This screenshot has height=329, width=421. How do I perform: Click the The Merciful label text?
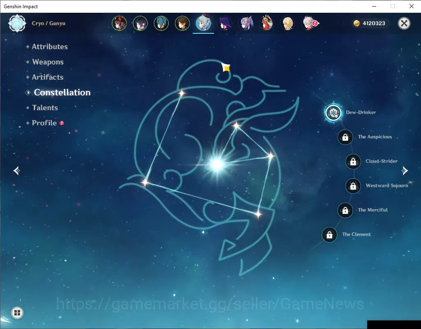pos(373,210)
